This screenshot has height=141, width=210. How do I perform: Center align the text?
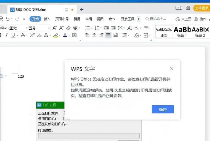[x=94, y=35]
